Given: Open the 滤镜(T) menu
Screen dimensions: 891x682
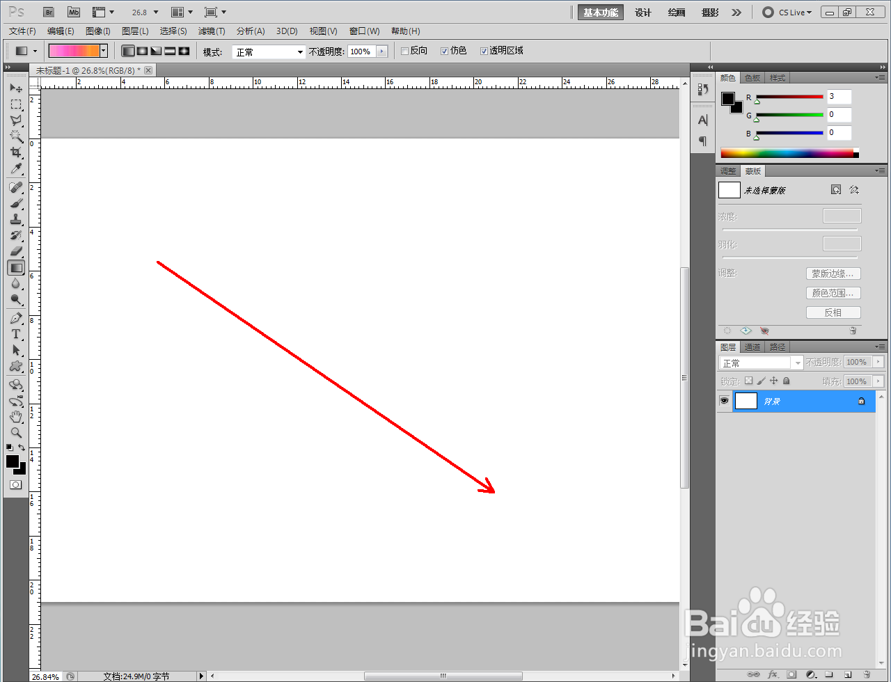Looking at the screenshot, I should (x=212, y=31).
